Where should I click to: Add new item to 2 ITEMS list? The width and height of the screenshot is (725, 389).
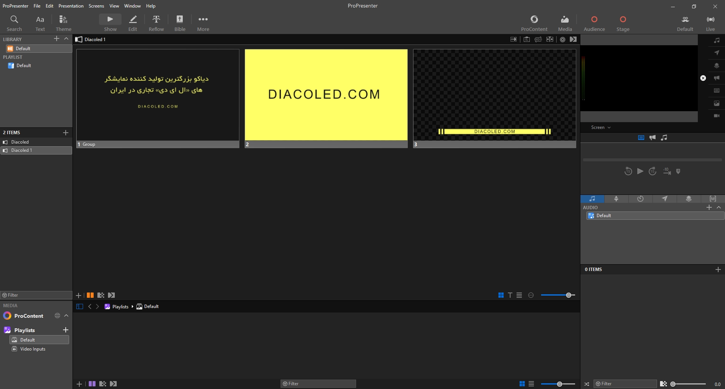[66, 133]
